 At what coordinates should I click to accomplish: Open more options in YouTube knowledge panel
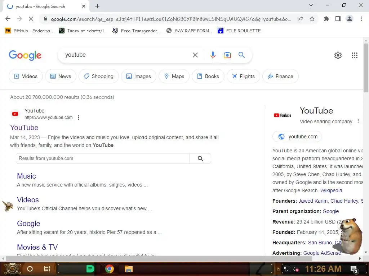(358, 121)
